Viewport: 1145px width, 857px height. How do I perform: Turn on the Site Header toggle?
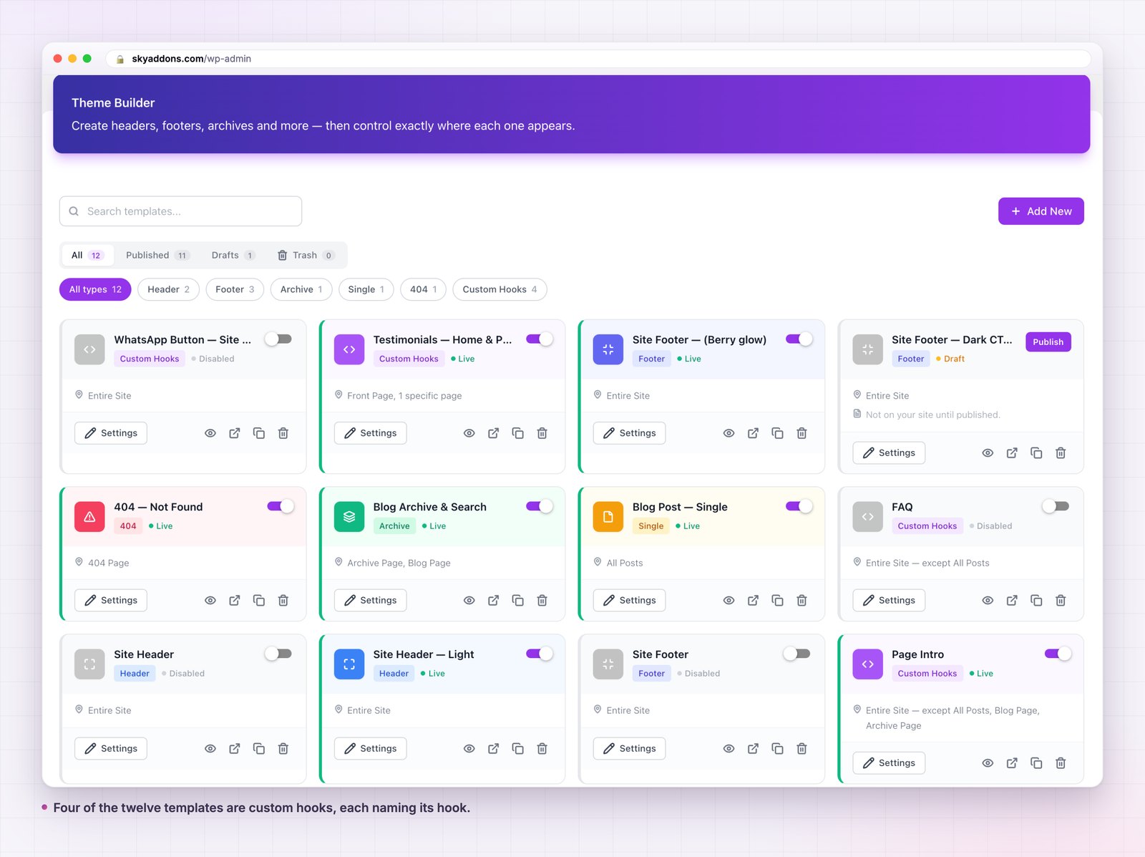(278, 654)
